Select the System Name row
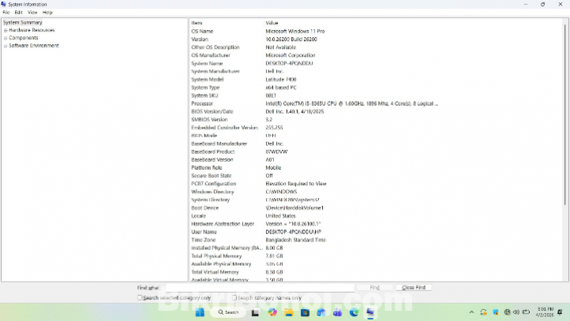 tap(377, 63)
